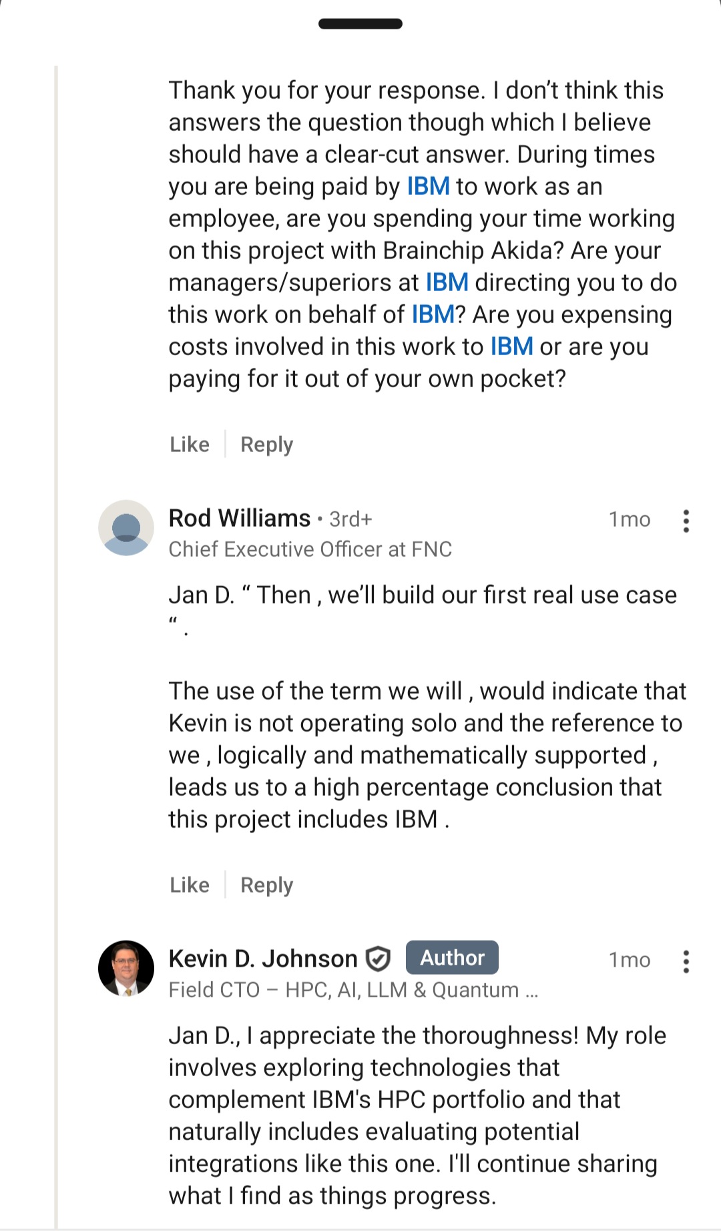The height and width of the screenshot is (1231, 721).
Task: Open Kevin D. Johnson name link
Action: coord(263,959)
